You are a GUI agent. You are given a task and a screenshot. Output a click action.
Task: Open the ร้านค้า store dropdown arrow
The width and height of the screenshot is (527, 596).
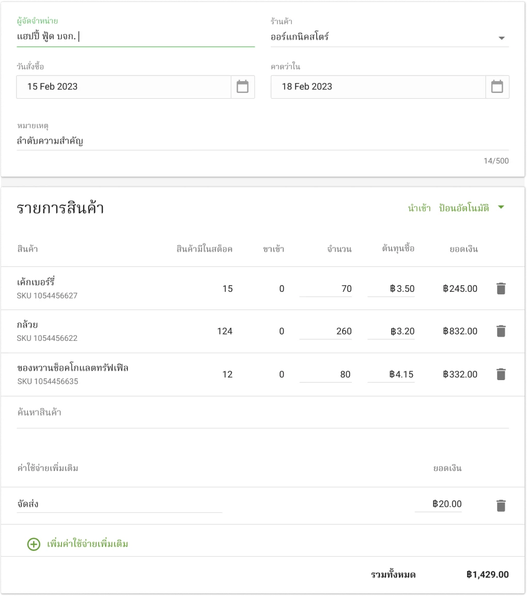[x=500, y=38]
